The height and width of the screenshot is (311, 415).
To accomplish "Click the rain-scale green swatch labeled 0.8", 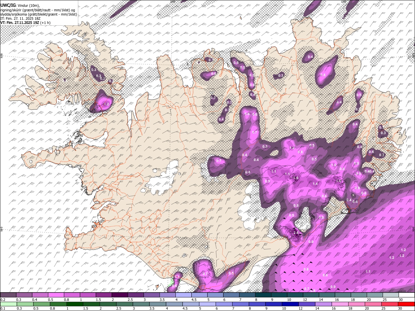I will 59,304.
